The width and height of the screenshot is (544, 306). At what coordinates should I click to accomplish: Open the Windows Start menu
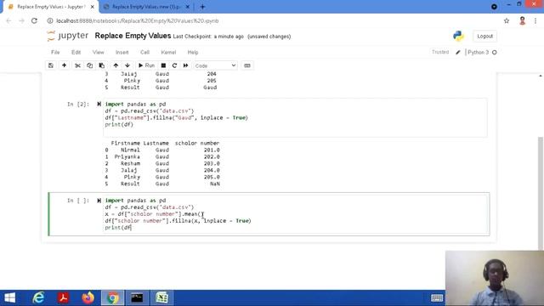[x=9, y=297]
